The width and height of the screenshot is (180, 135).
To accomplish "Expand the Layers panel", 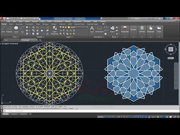I will coord(69,37).
